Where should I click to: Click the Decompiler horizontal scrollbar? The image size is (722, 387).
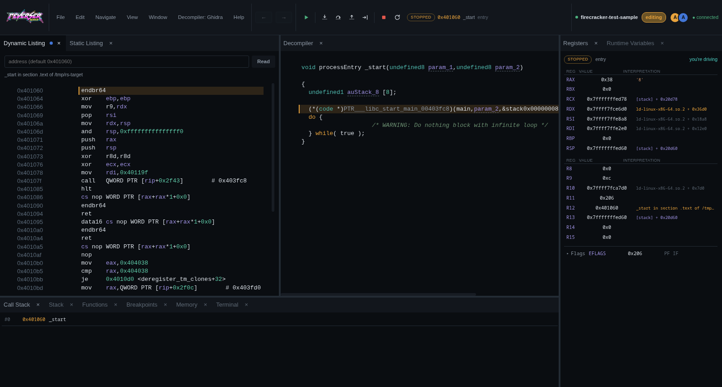pos(378,294)
